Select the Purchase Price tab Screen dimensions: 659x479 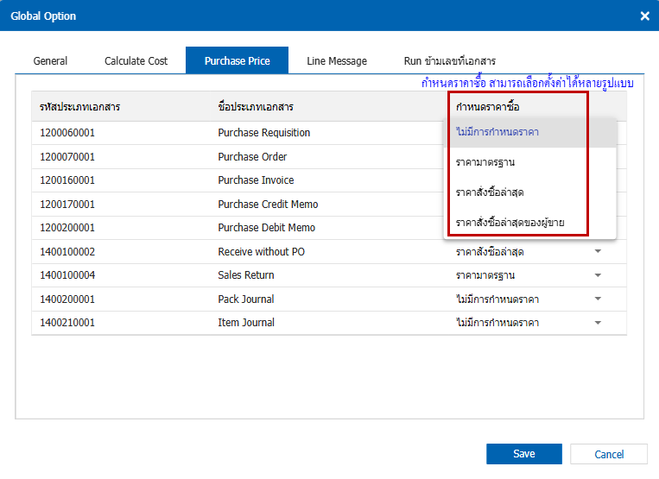tap(237, 61)
